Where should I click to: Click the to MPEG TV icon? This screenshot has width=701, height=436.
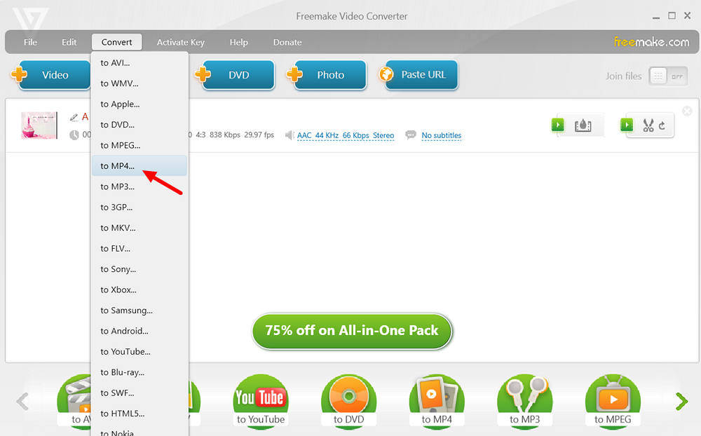coord(613,401)
